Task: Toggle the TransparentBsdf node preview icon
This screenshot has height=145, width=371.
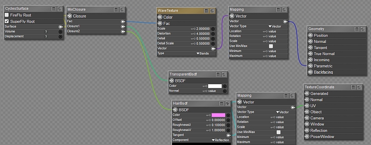Action: (x=224, y=74)
